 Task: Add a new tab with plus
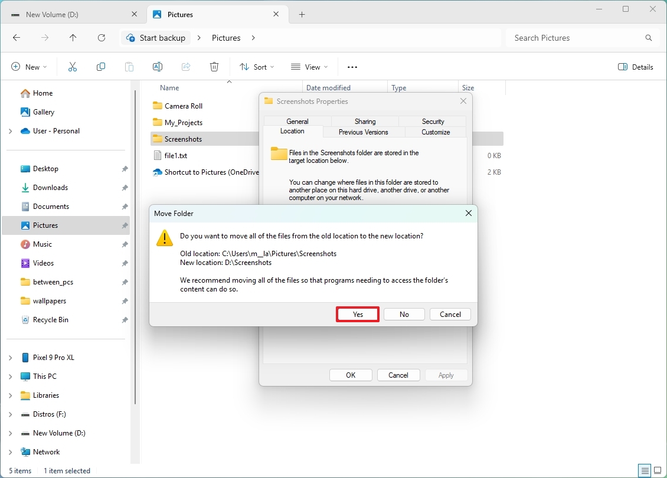[x=302, y=15]
